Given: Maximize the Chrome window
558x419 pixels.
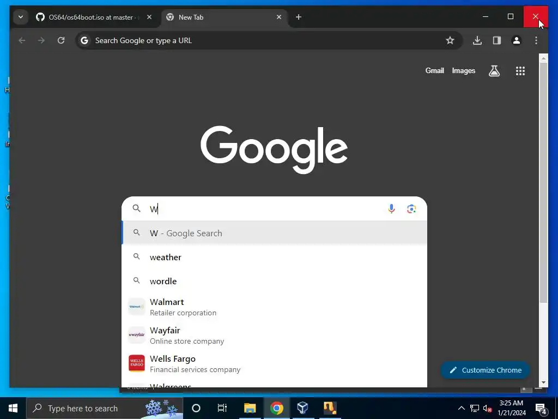Looking at the screenshot, I should point(510,16).
